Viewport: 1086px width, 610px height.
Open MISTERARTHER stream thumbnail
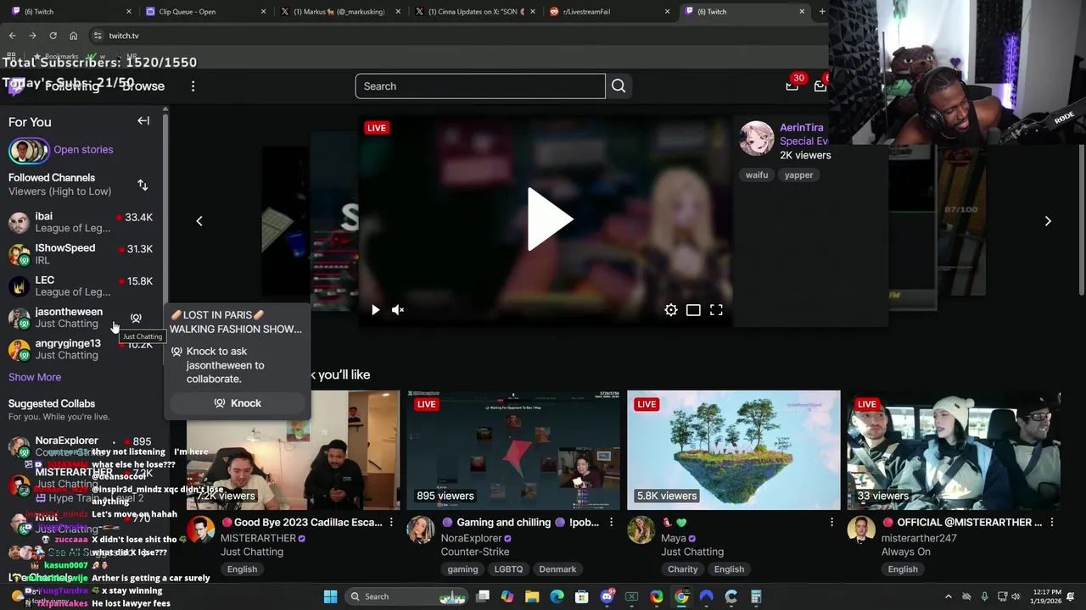(293, 450)
